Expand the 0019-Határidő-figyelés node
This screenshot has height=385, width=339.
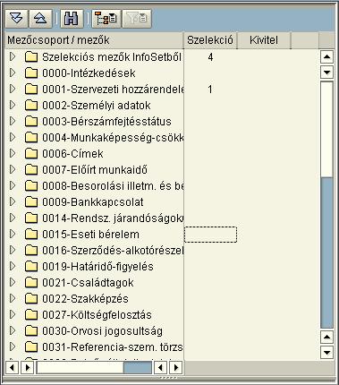point(13,266)
